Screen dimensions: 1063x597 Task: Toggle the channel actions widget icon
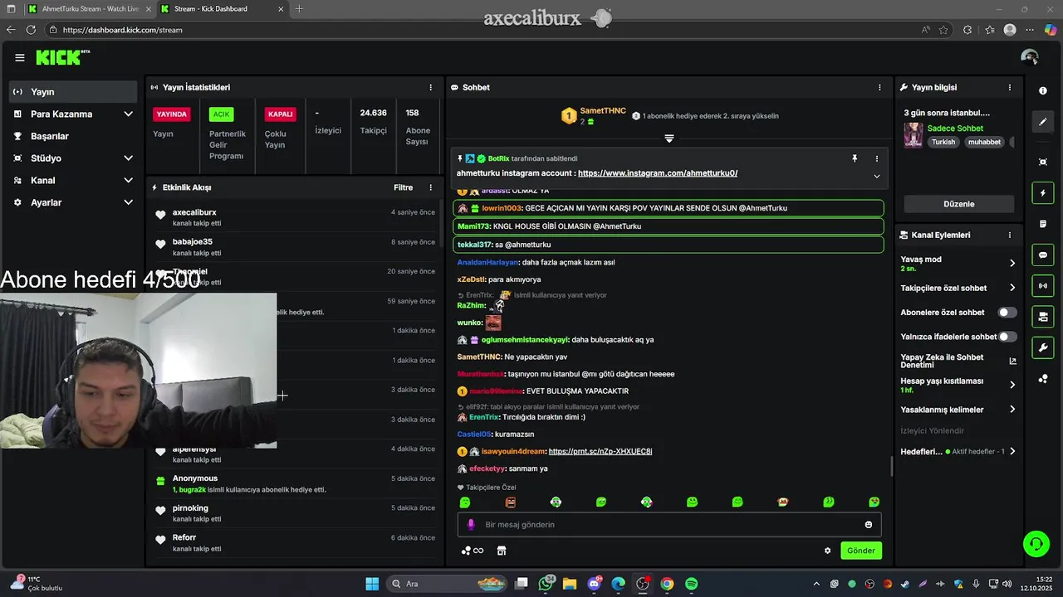click(x=1043, y=317)
